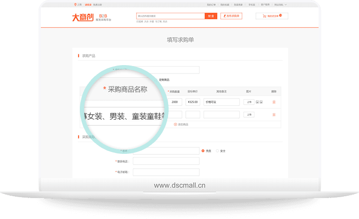This screenshot has width=359, height=219.
Task: Focus the empty quantity field in second row
Action: tap(175, 115)
